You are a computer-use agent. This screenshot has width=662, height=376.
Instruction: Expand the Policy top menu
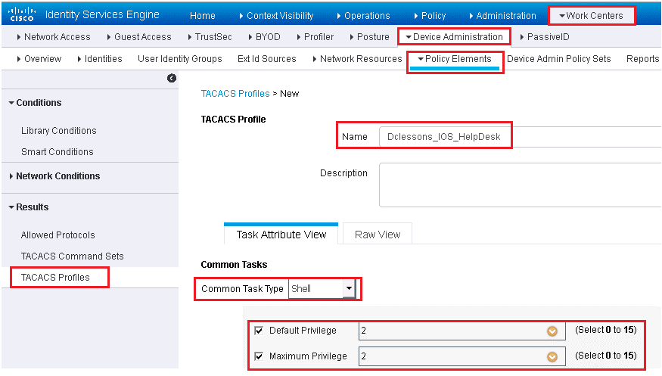click(x=430, y=16)
